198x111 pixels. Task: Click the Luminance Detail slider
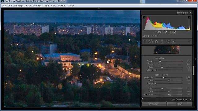point(168,81)
